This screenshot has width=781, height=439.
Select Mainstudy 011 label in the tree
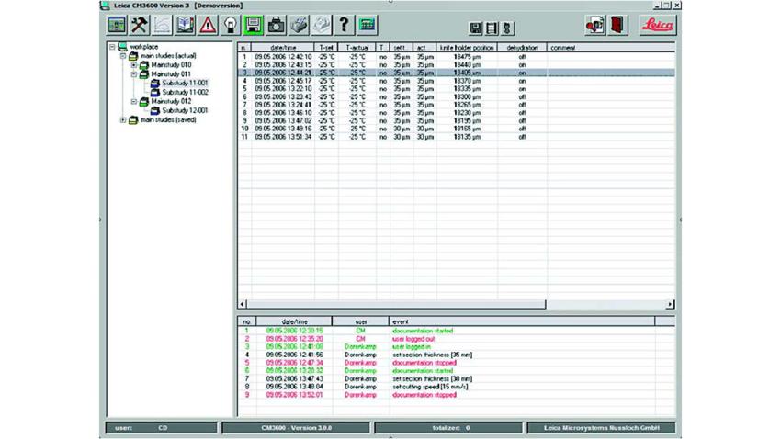click(x=171, y=74)
